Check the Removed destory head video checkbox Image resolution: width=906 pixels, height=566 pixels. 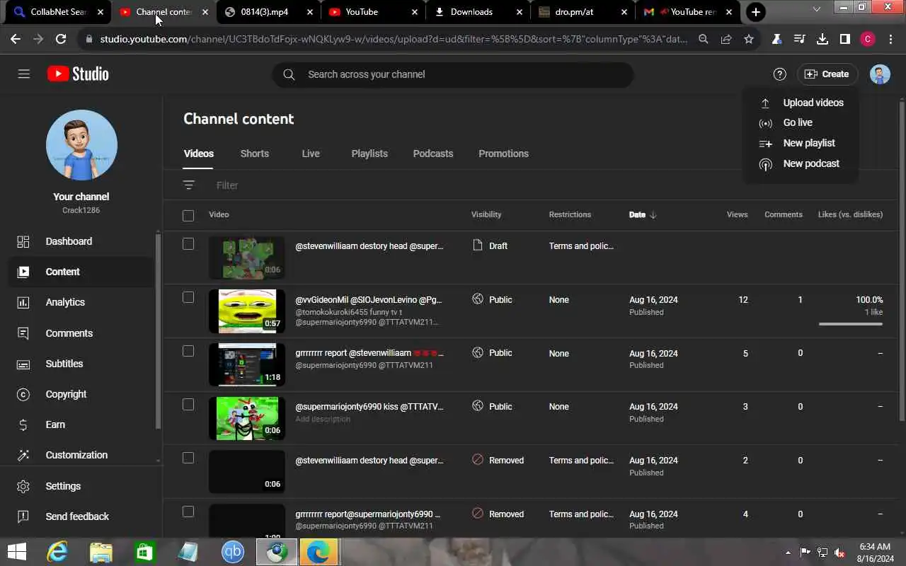pos(188,458)
